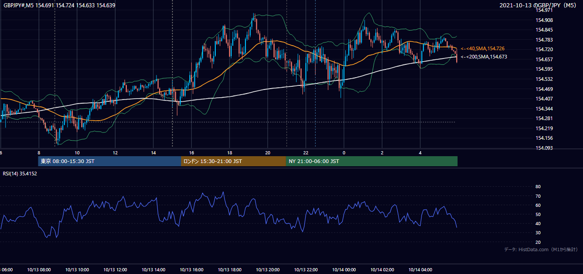Click the 10/13 12:00 time axis label
The height and width of the screenshot is (274, 583).
click(115, 269)
